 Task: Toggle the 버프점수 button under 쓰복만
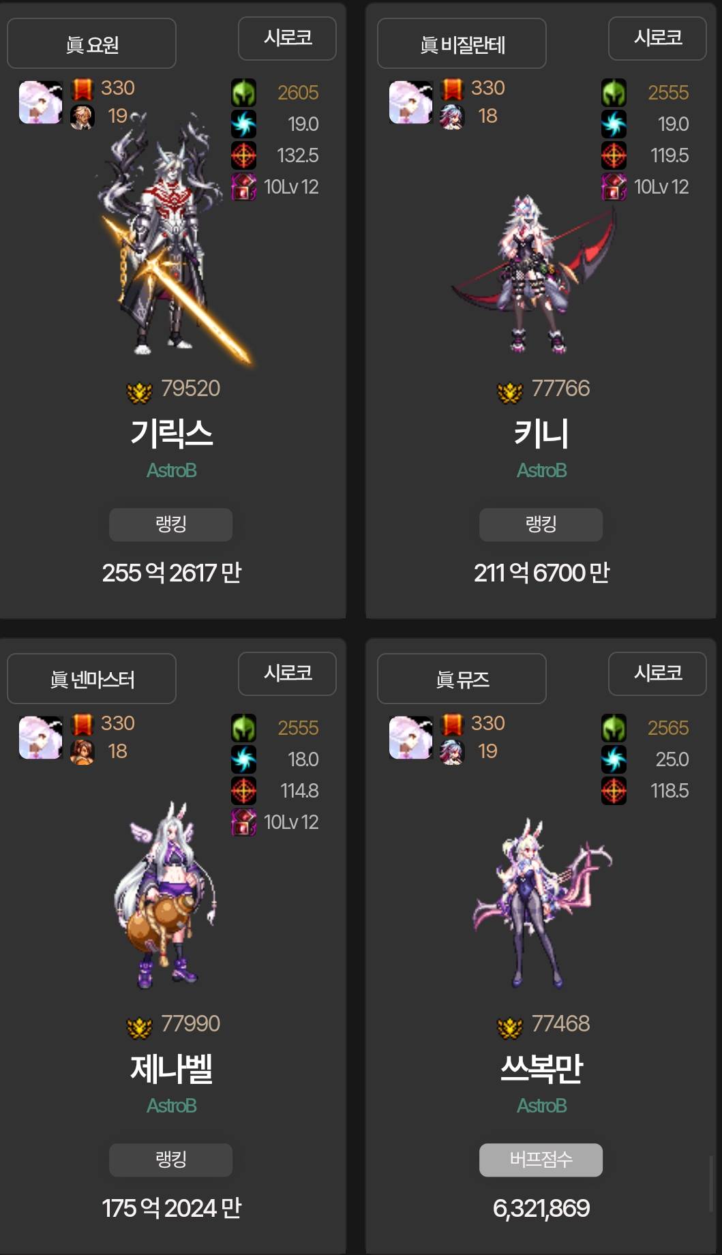click(541, 1160)
